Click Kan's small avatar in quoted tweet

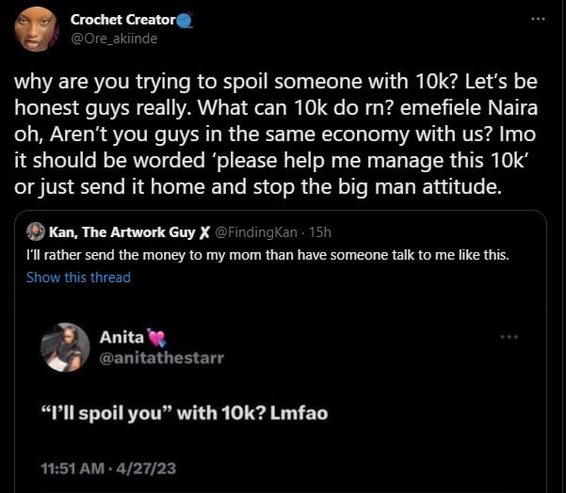(38, 231)
